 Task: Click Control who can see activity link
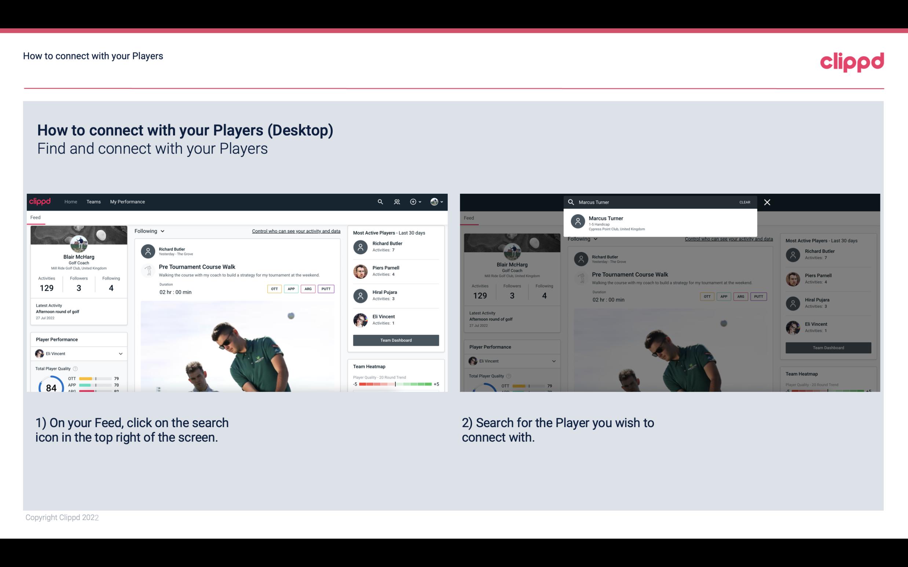295,231
